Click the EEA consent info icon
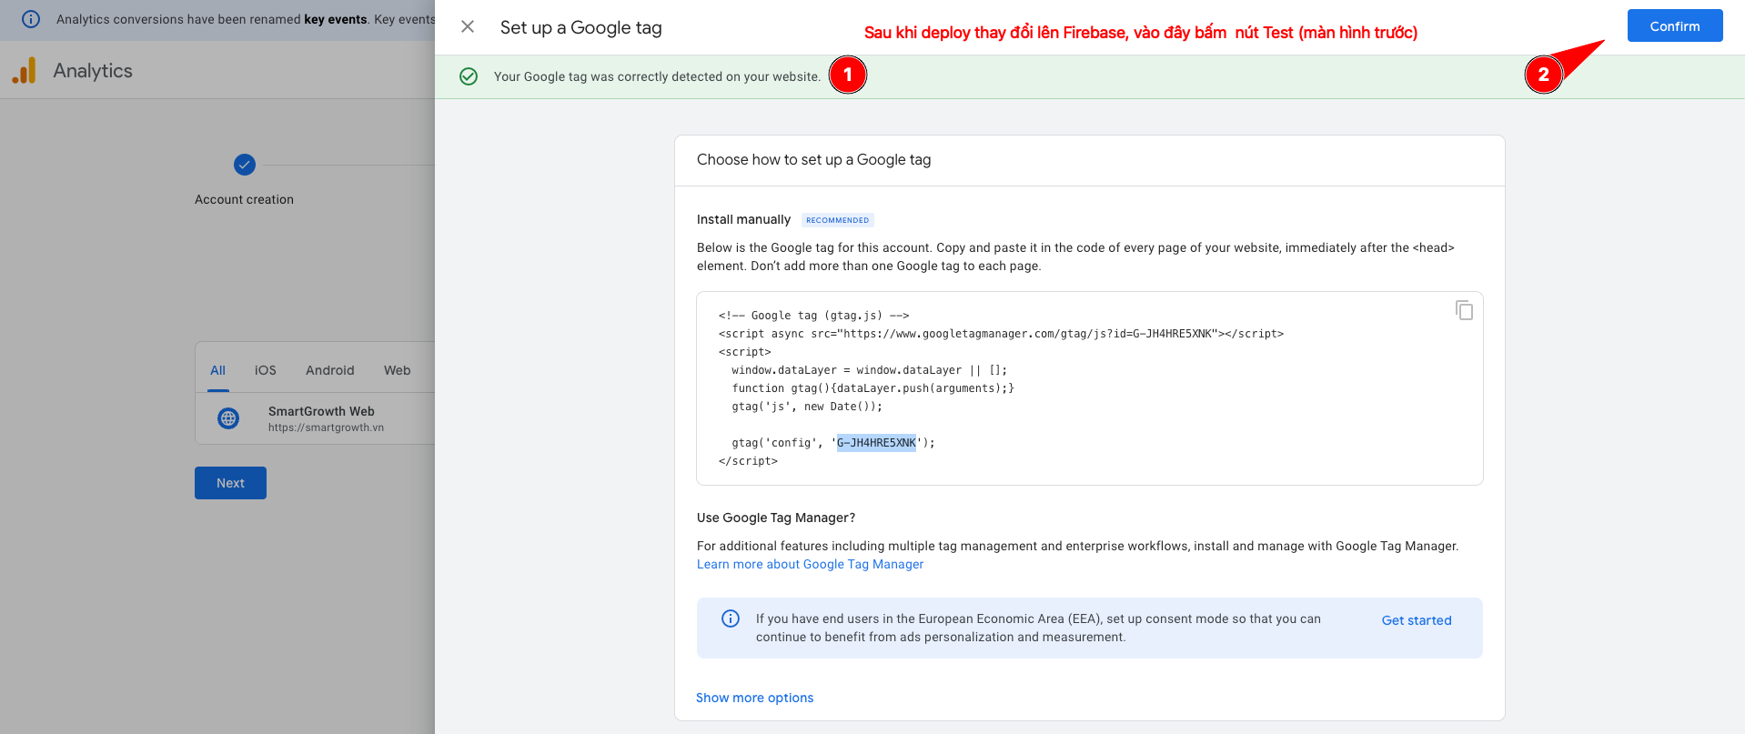 coord(730,619)
